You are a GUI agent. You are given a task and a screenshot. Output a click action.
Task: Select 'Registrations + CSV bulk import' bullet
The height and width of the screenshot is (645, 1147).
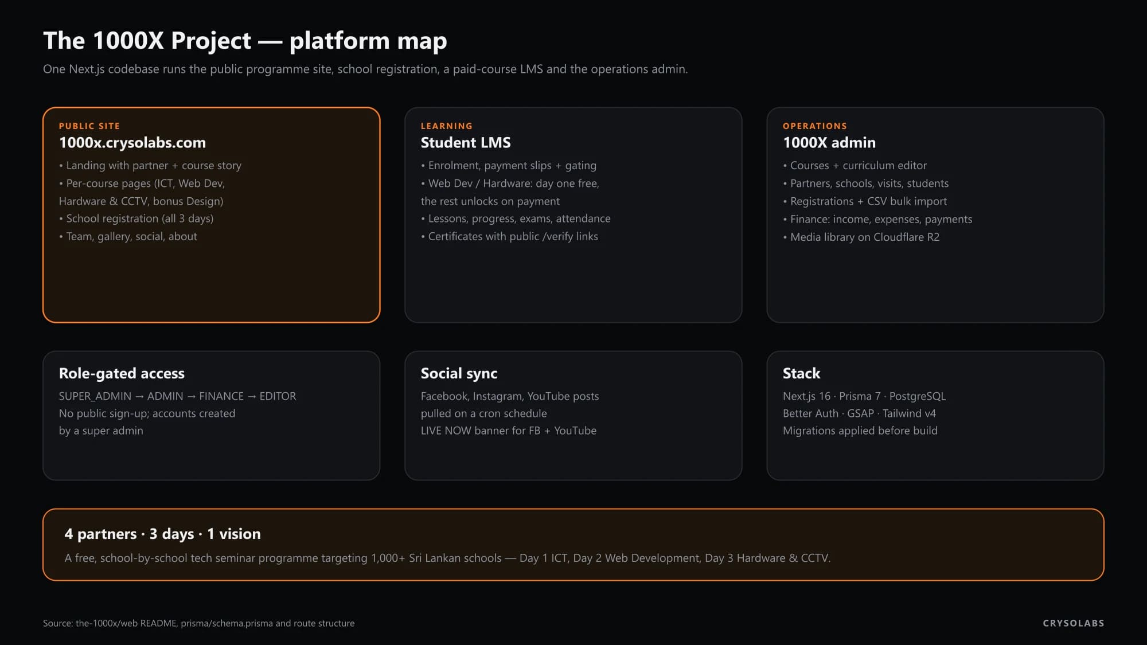[865, 201]
